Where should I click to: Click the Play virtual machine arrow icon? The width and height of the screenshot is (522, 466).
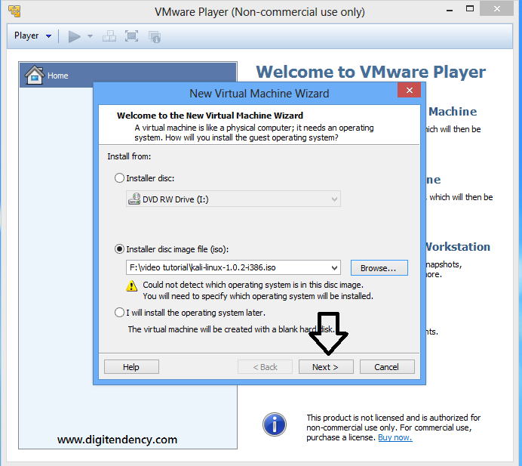coord(74,36)
